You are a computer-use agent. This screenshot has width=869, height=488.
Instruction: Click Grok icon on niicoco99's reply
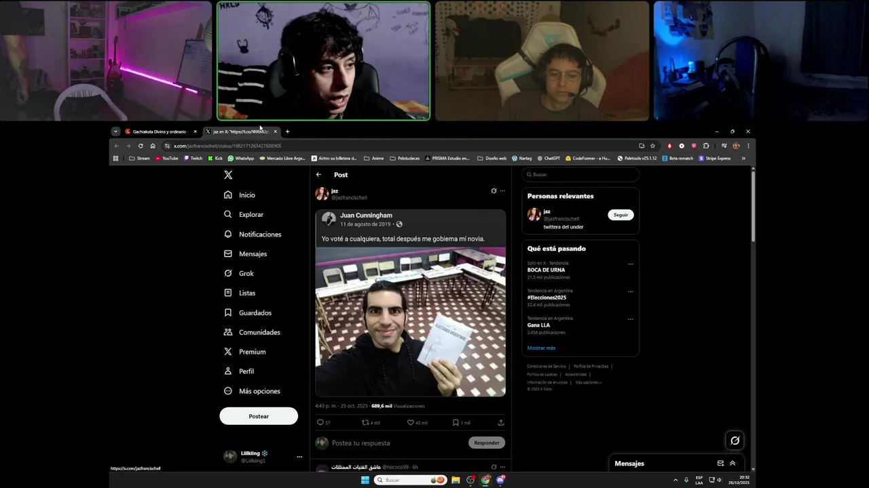[494, 467]
